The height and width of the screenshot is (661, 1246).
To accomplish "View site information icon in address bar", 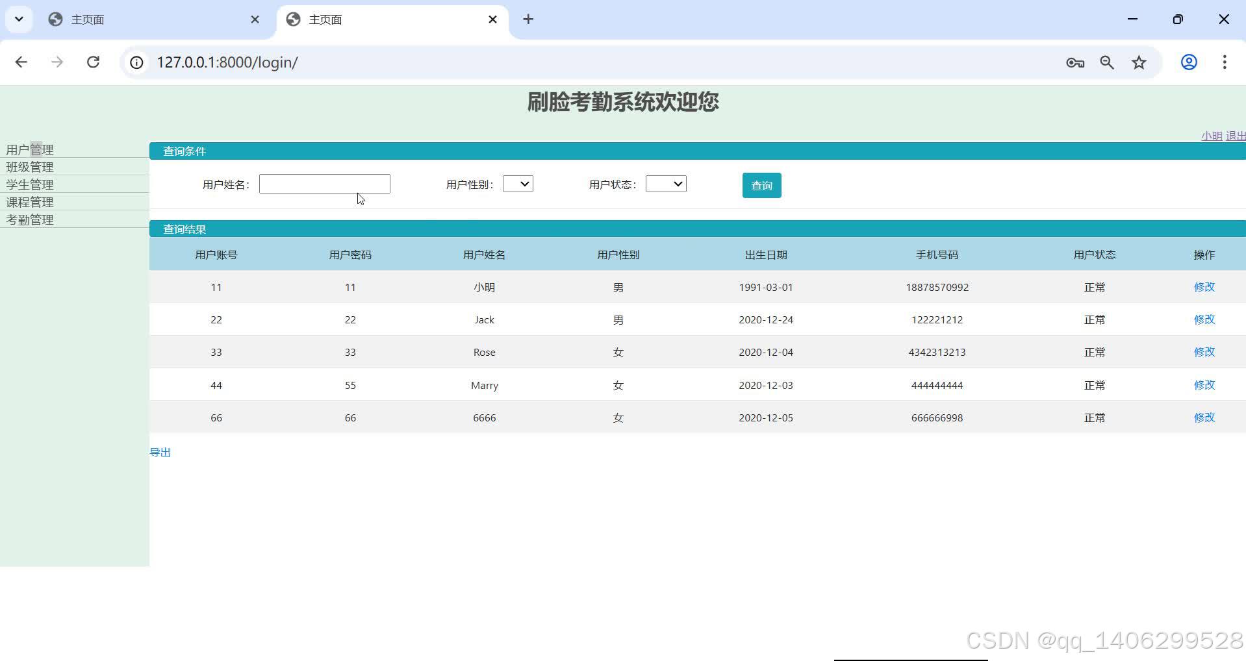I will pyautogui.click(x=136, y=62).
